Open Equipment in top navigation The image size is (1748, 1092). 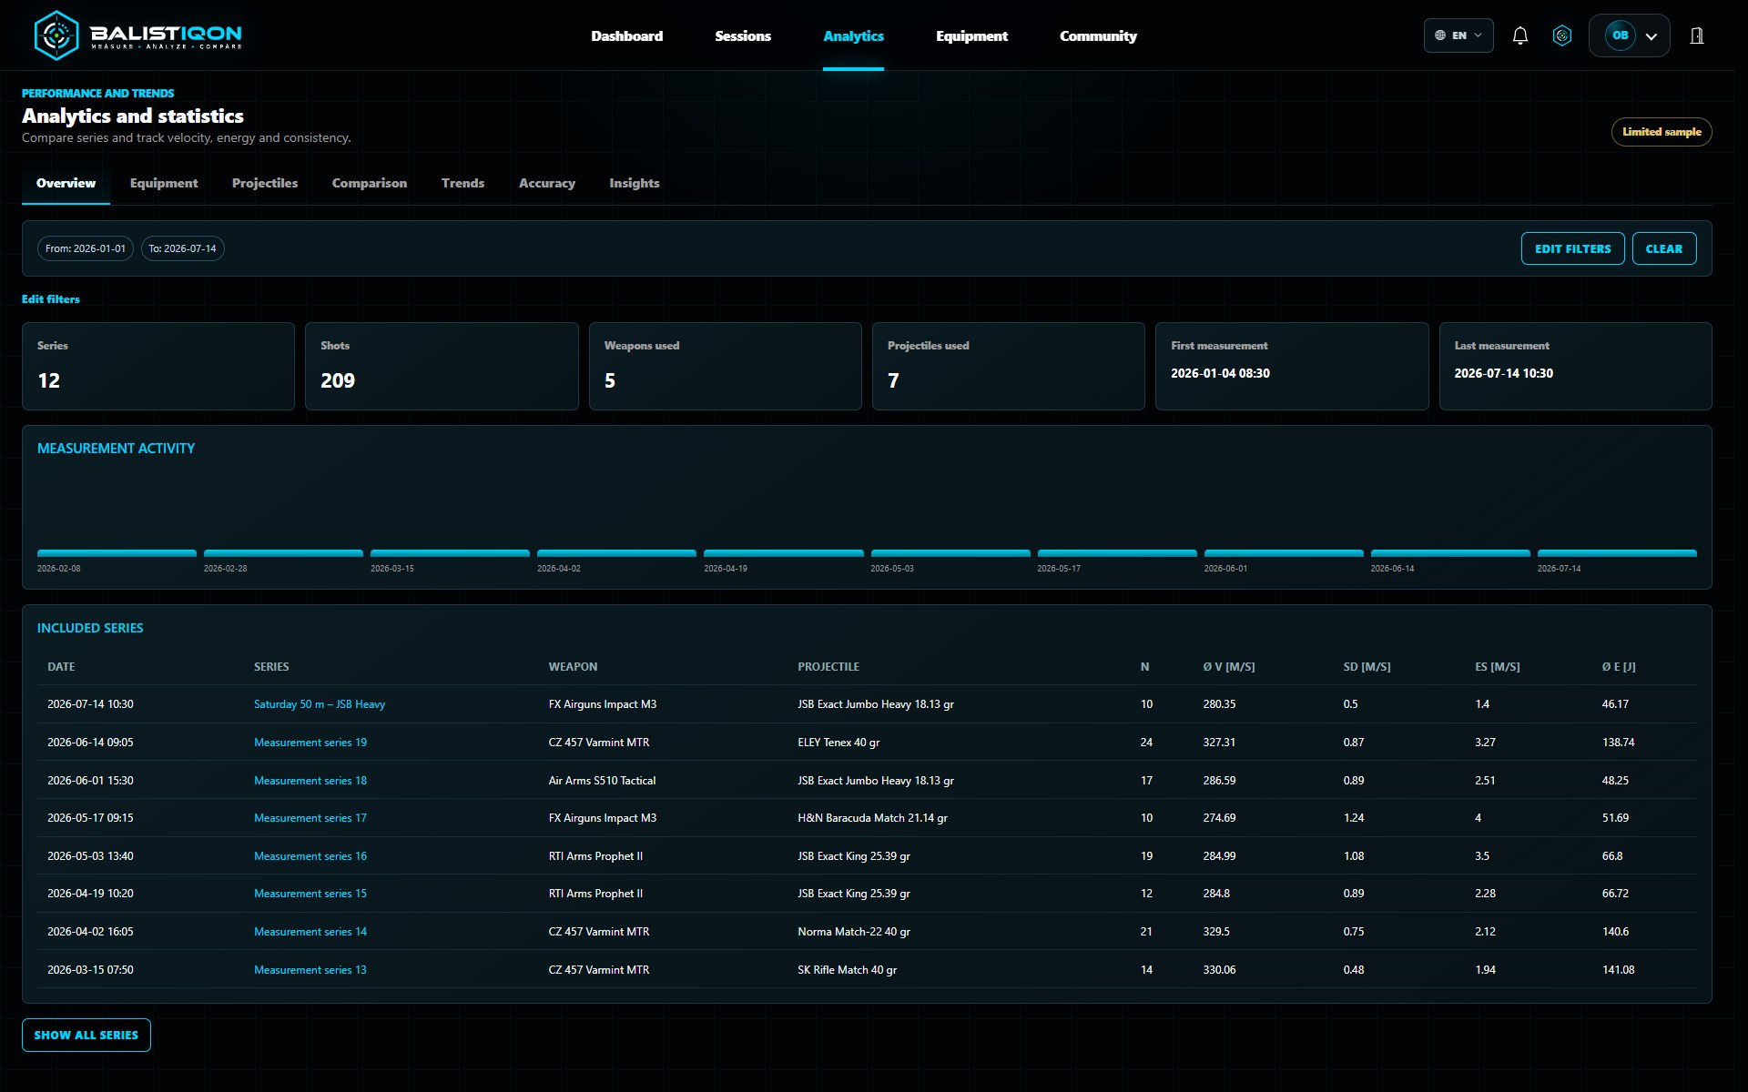coord(971,35)
